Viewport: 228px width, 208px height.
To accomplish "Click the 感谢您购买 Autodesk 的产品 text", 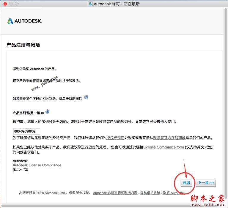I will pyautogui.click(x=34, y=69).
